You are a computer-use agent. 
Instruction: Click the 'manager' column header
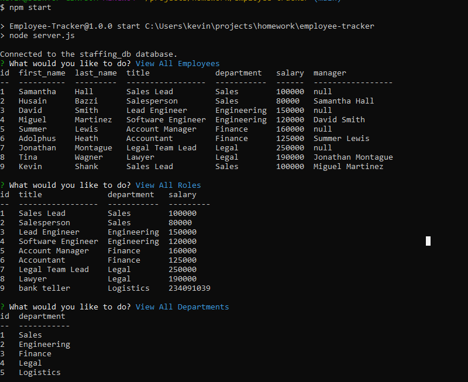pos(330,73)
